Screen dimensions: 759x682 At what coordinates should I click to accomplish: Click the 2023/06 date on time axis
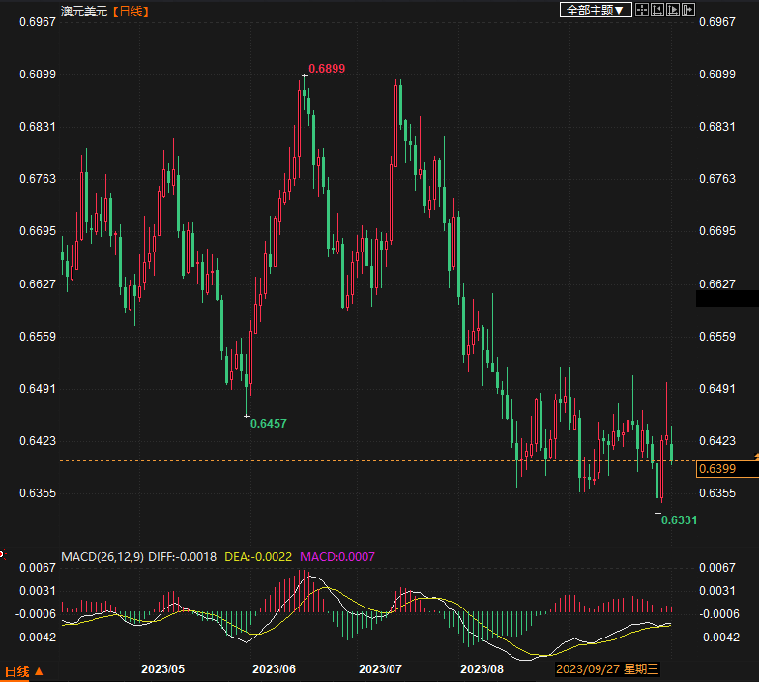click(273, 669)
